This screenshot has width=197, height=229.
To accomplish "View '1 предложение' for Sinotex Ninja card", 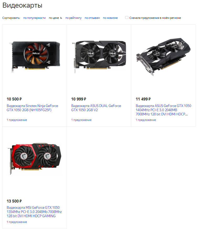I will pyautogui.click(x=17, y=120).
